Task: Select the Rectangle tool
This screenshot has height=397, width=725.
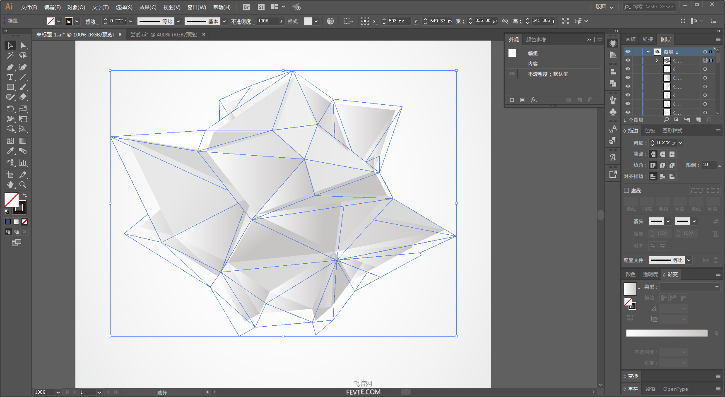Action: pos(10,87)
